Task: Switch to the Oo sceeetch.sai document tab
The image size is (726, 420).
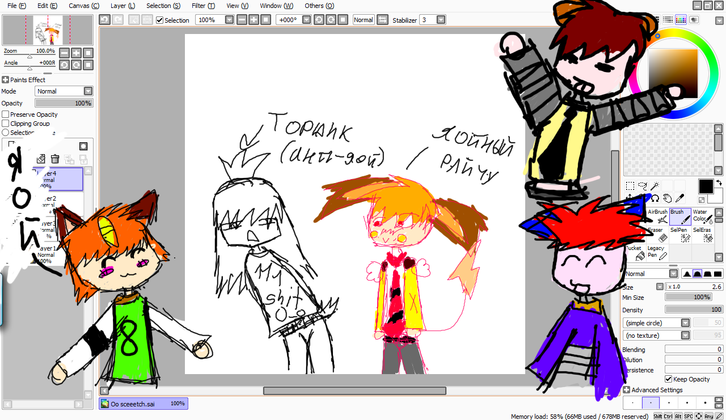Action: (x=143, y=404)
